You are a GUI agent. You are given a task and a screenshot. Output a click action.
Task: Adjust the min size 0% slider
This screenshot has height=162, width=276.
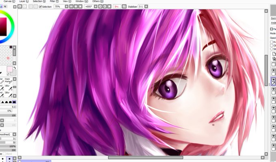click(6, 111)
